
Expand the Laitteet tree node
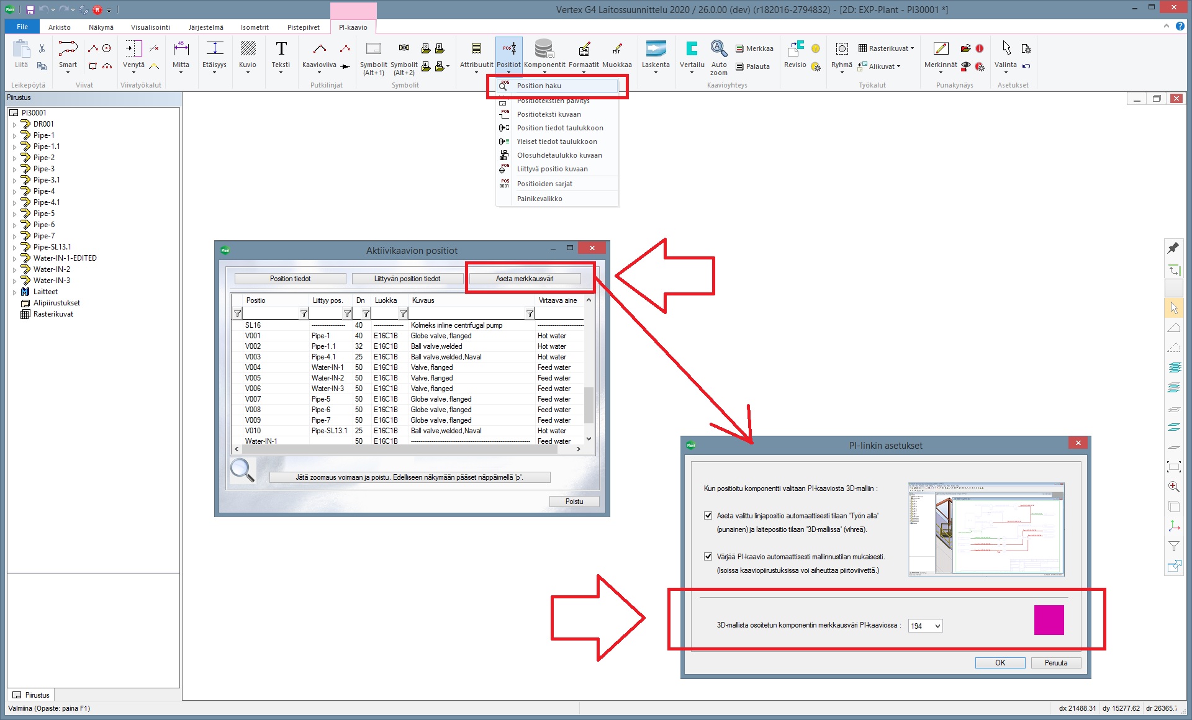(x=14, y=292)
